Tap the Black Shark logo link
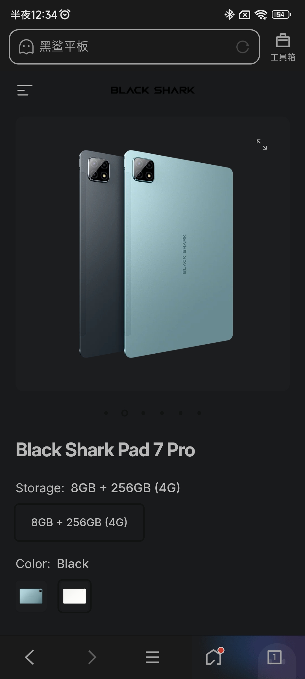The width and height of the screenshot is (305, 679). [152, 90]
